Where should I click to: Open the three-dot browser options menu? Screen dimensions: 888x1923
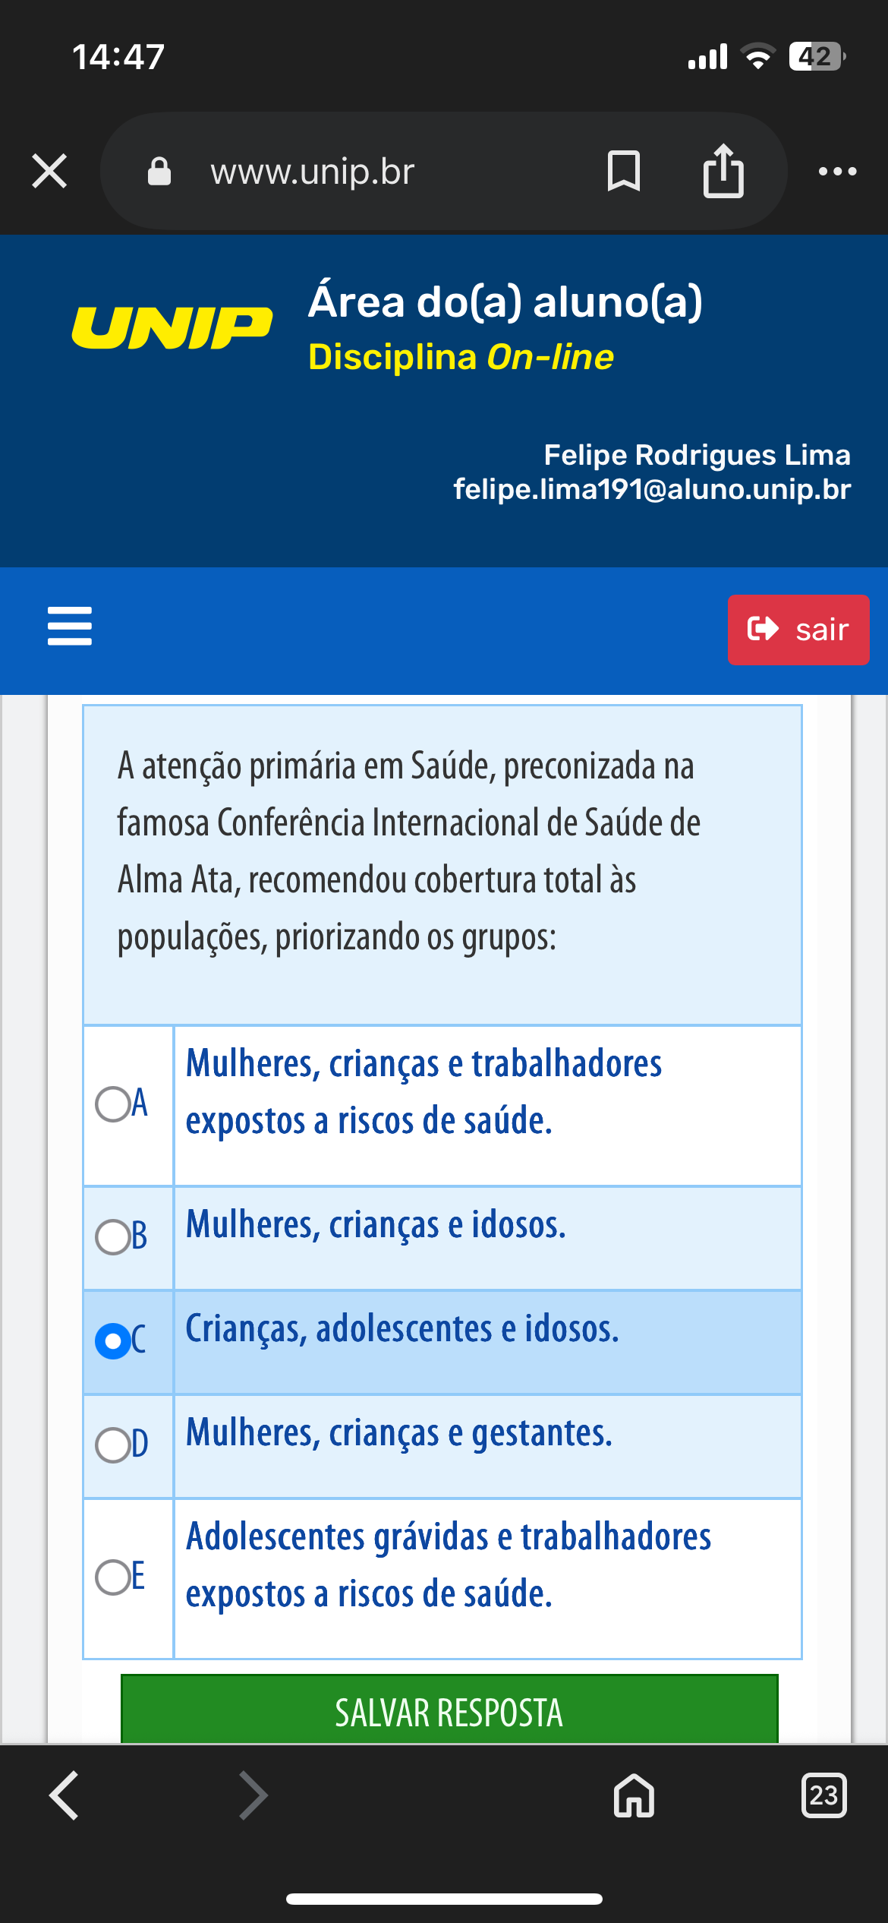[x=837, y=172]
